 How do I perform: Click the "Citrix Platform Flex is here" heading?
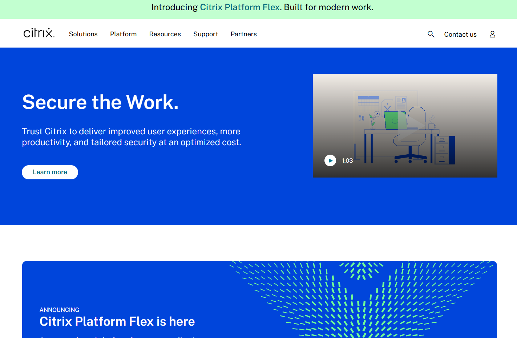point(117,321)
